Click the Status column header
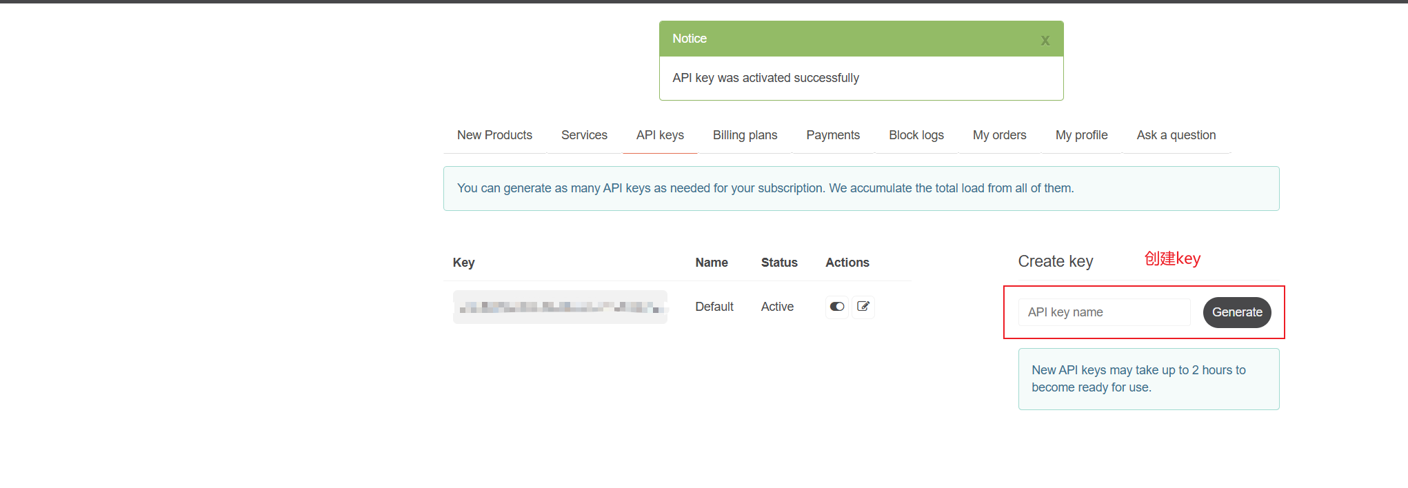Viewport: 1408px width, 488px height. pyautogui.click(x=779, y=263)
